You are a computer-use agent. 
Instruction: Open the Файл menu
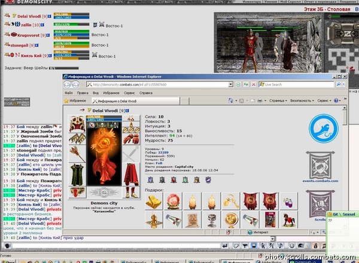[68, 93]
